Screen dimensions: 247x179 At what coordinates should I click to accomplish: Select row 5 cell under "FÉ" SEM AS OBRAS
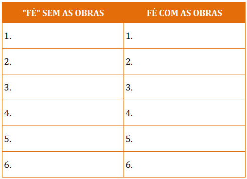coord(63,139)
